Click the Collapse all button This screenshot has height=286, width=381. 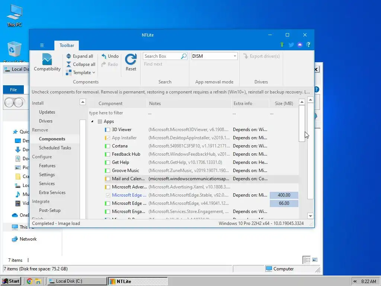81,64
